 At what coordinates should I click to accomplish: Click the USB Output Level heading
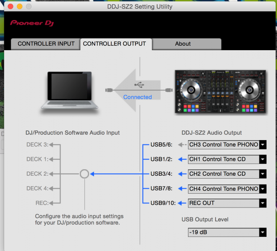point(205,219)
